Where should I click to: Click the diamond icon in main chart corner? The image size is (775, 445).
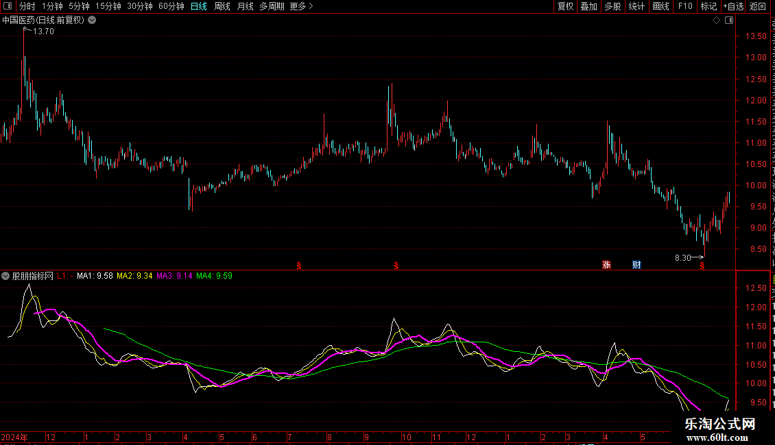(716, 21)
